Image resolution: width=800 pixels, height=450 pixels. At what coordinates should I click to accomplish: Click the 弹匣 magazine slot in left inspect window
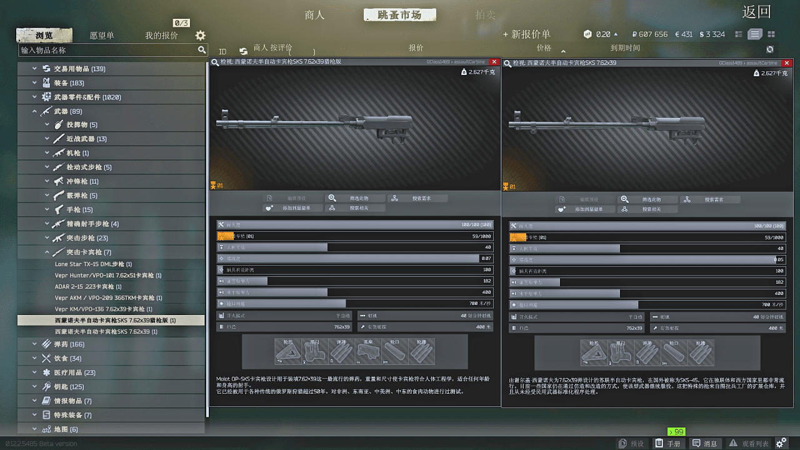[x=341, y=352]
